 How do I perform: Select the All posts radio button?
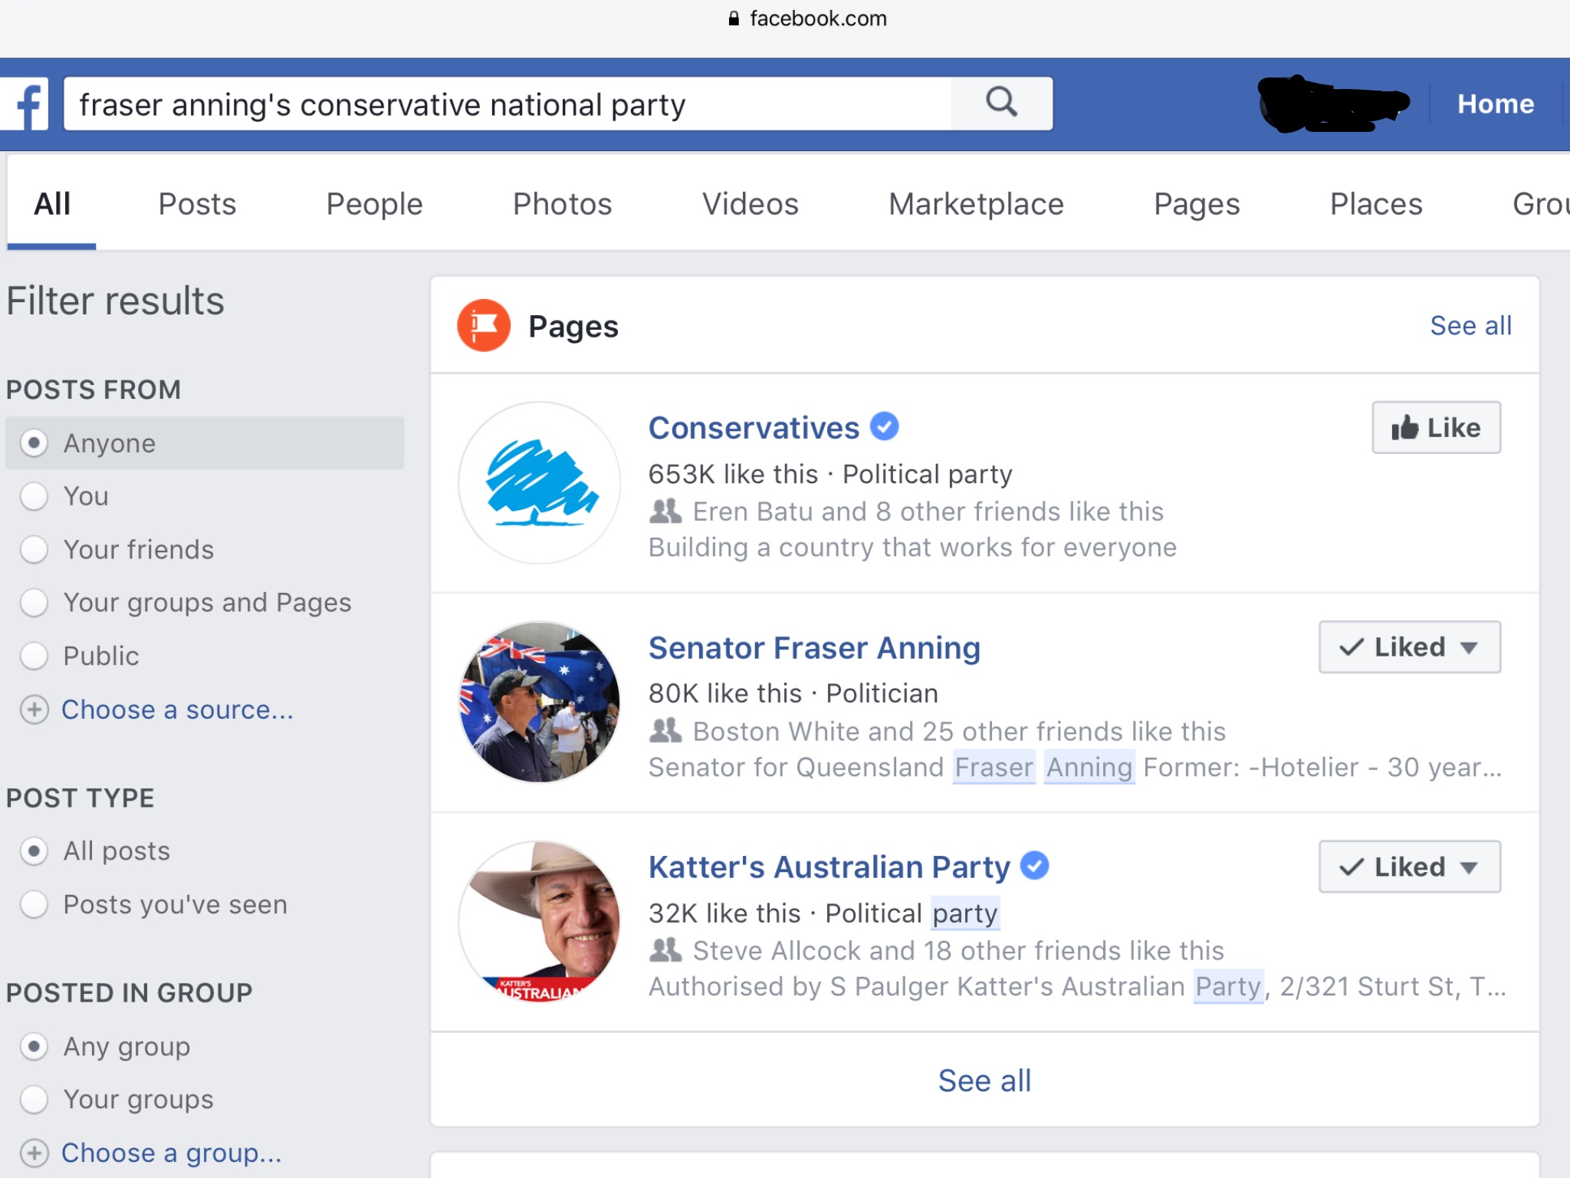(x=34, y=851)
